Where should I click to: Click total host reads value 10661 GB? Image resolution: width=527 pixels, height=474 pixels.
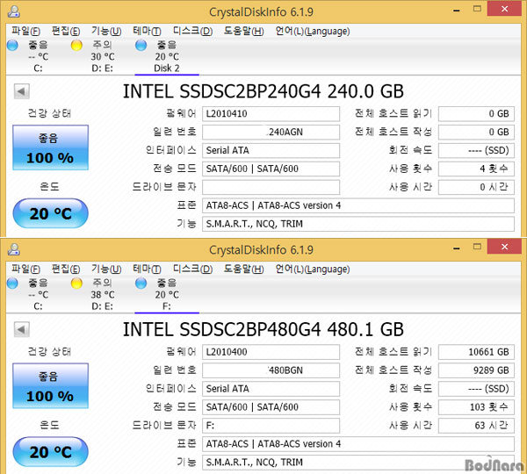click(x=476, y=352)
